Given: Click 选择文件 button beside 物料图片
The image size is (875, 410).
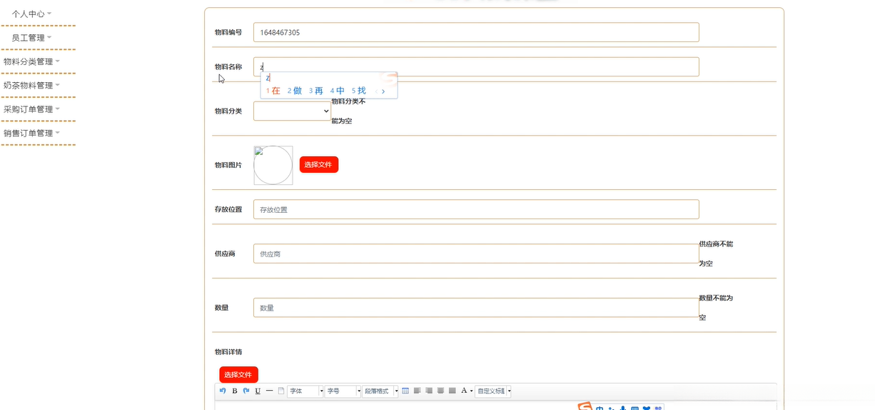Looking at the screenshot, I should click(319, 164).
